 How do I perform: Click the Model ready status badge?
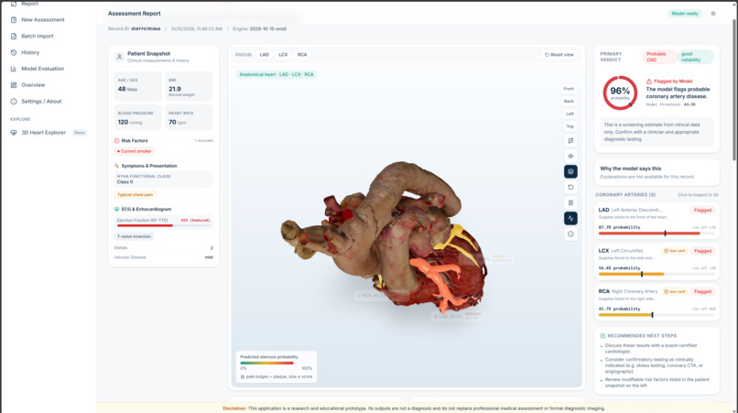click(x=685, y=14)
